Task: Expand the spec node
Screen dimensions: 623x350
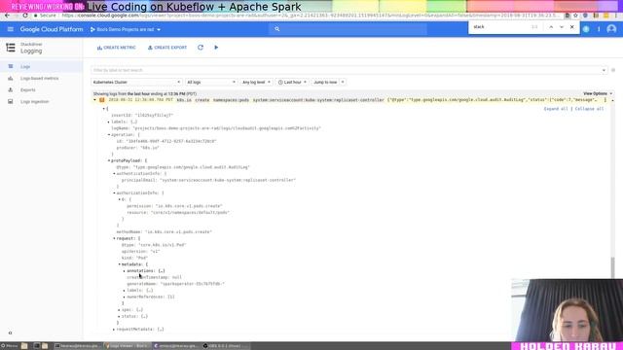Action: tap(119, 310)
